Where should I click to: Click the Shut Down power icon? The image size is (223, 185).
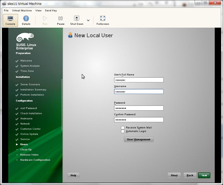pos(76,18)
